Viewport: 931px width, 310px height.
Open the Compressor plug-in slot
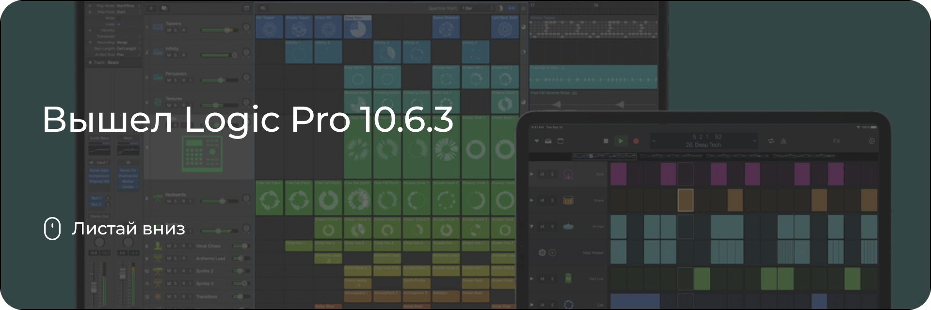point(99,176)
